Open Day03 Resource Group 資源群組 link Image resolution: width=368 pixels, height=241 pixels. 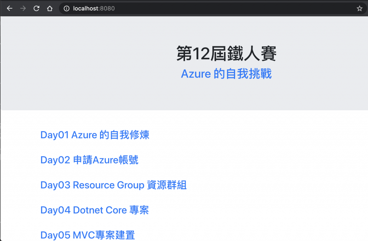click(x=114, y=185)
